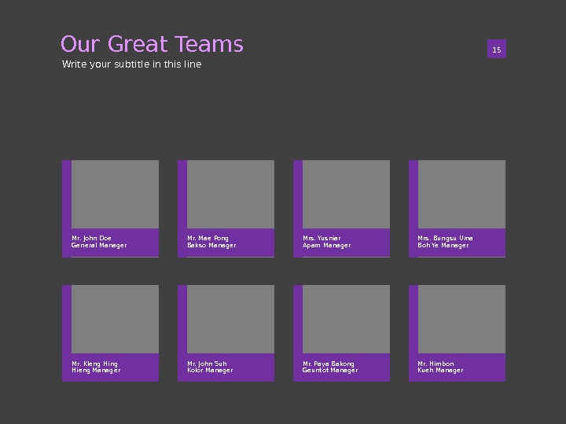Click the purple strip left of John Doe's photo
Viewport: 566px width, 424px height.
click(67, 194)
